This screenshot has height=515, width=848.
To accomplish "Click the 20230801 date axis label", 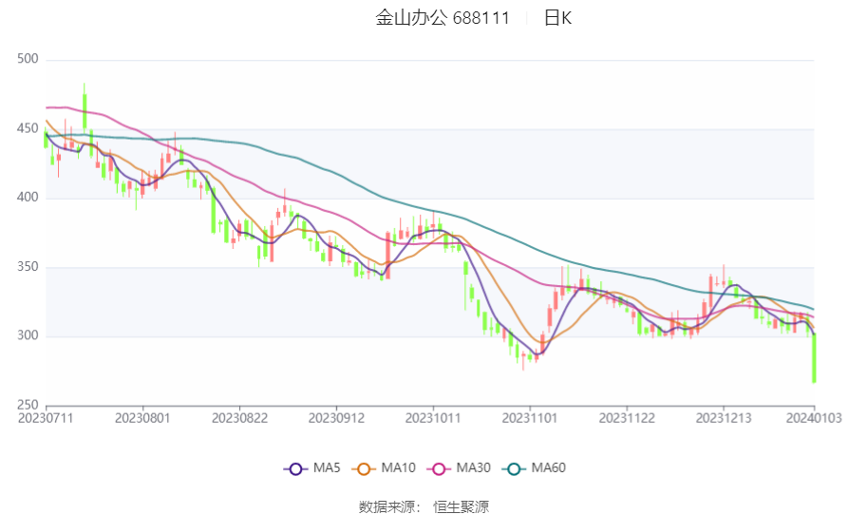I will click(142, 418).
